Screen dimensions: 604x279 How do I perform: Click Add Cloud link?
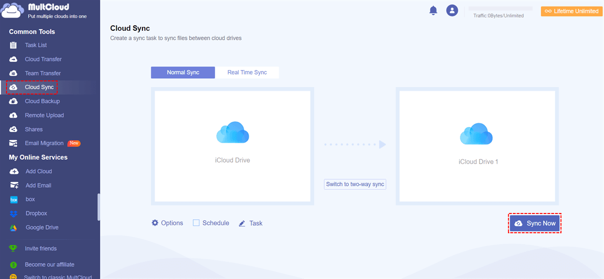pos(39,172)
